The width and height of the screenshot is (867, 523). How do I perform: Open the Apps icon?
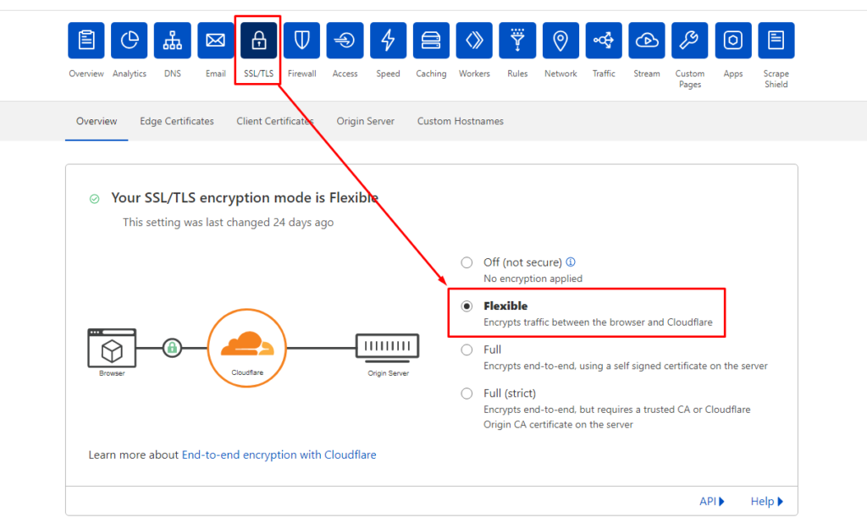point(733,41)
